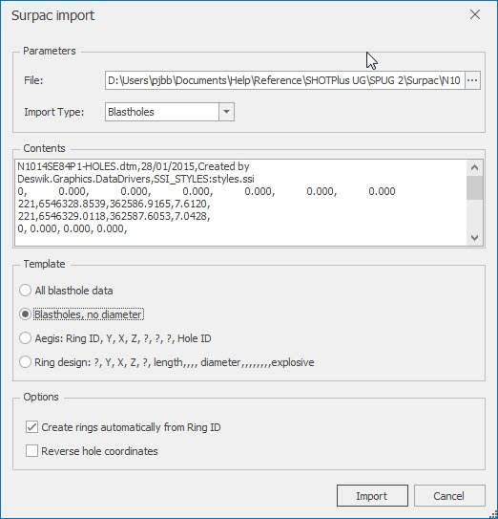
Task: Select Blastholes, no diameter template
Action: coord(81,314)
